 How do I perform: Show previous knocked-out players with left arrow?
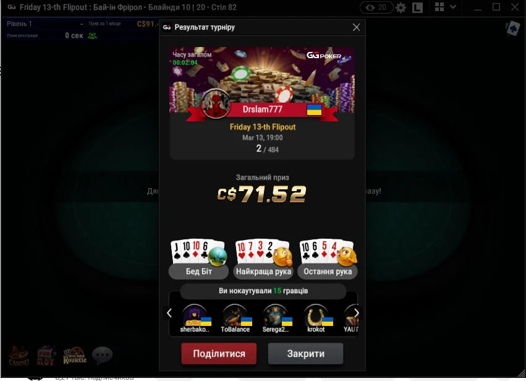169,313
